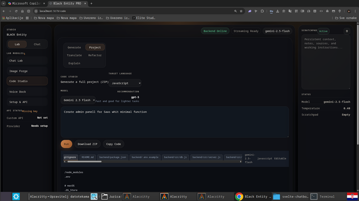Open the JavaScript target language dropdown
Screen dimensions: 359x201
tap(125, 83)
